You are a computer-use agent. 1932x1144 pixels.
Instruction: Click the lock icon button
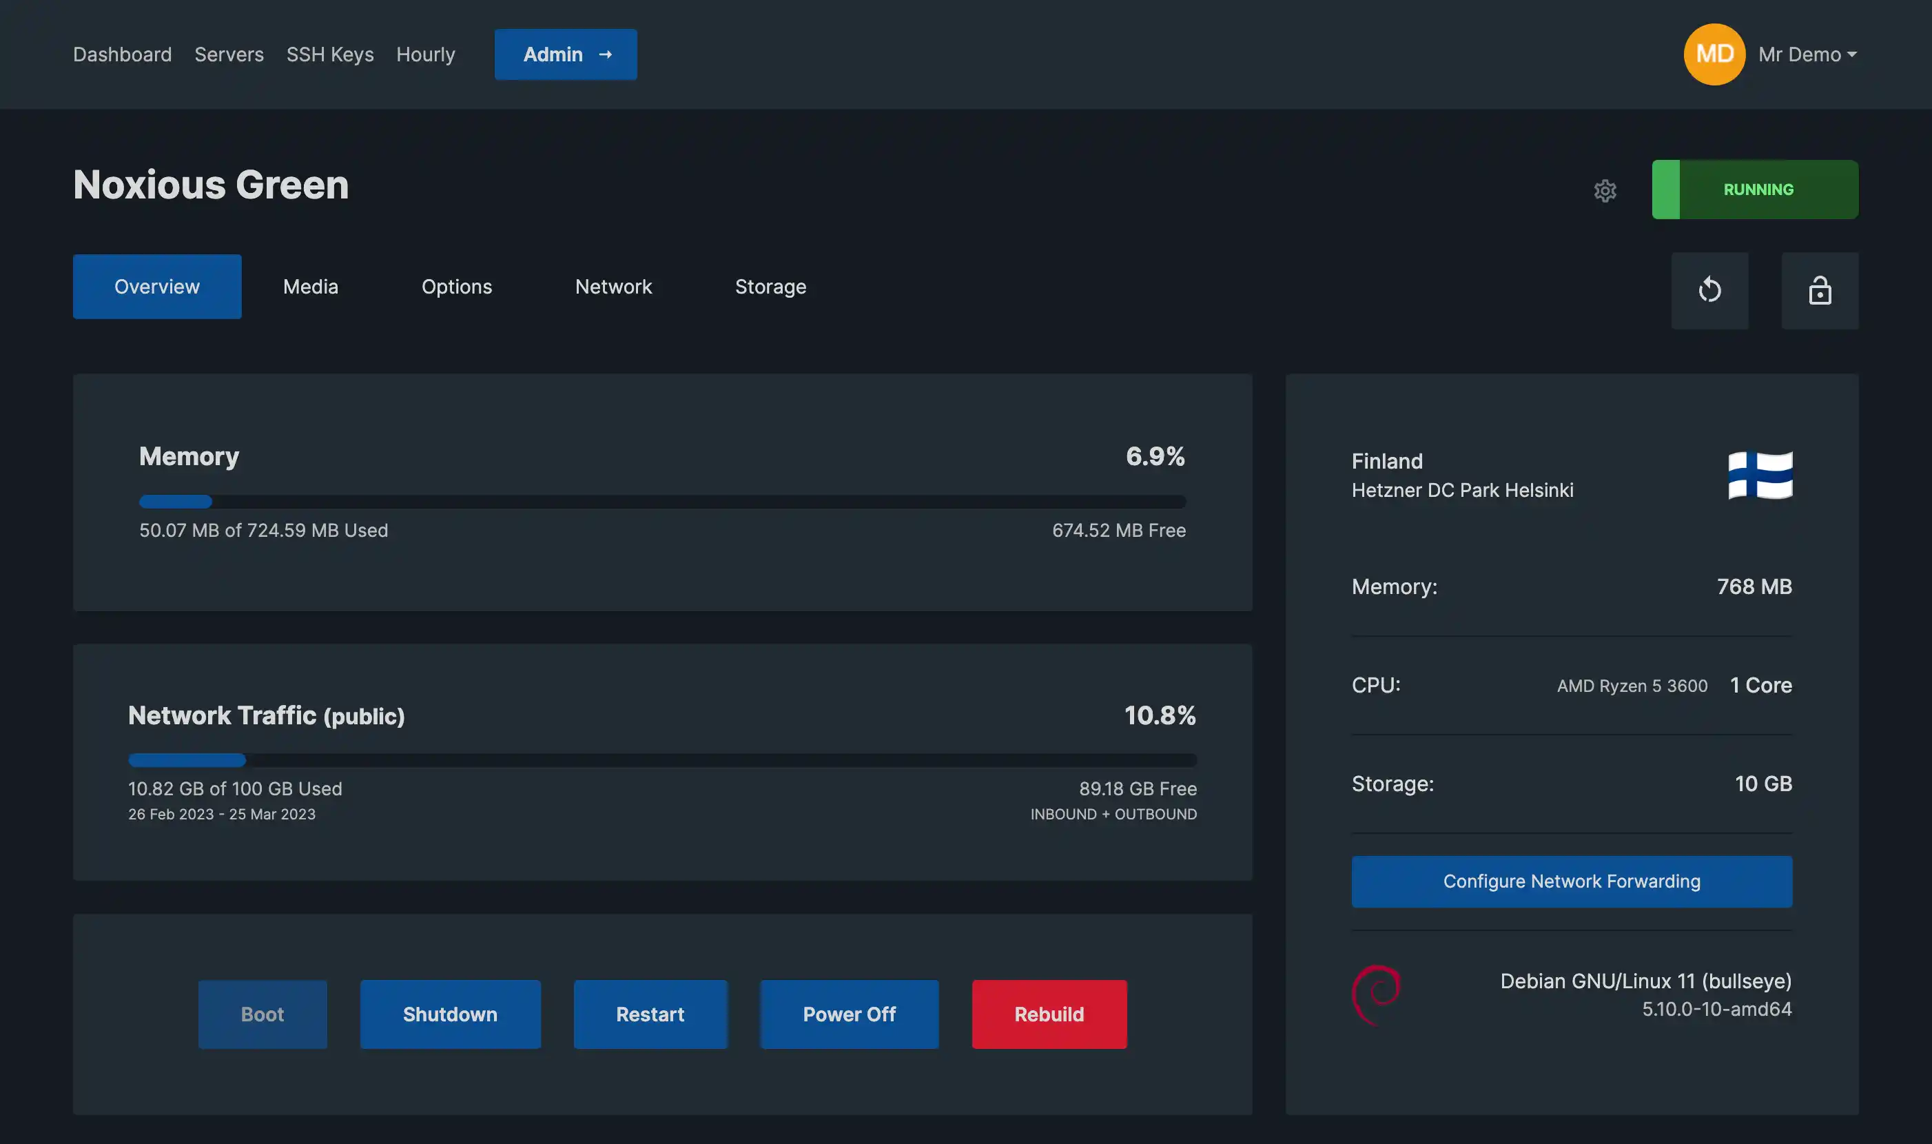[x=1820, y=291]
